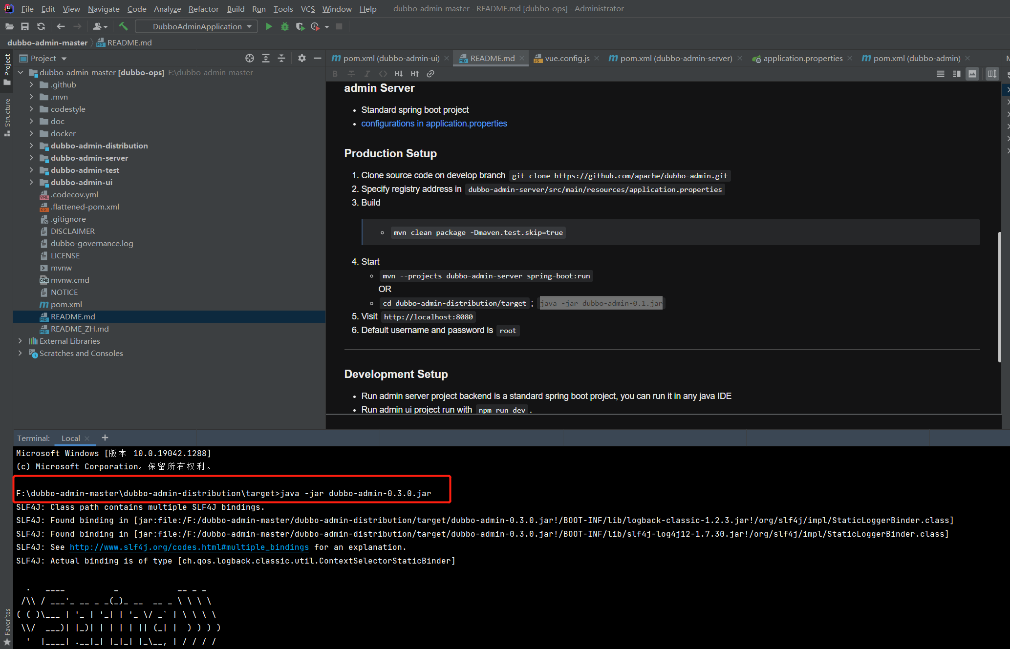Screen dimensions: 1010x649
Task: Select dubbo-governance.log in project tree
Action: click(92, 243)
